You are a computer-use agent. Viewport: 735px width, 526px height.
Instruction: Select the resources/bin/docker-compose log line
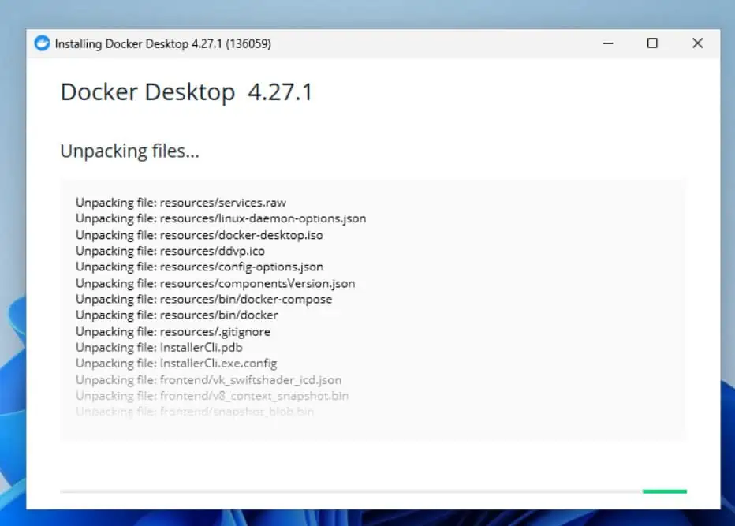204,299
